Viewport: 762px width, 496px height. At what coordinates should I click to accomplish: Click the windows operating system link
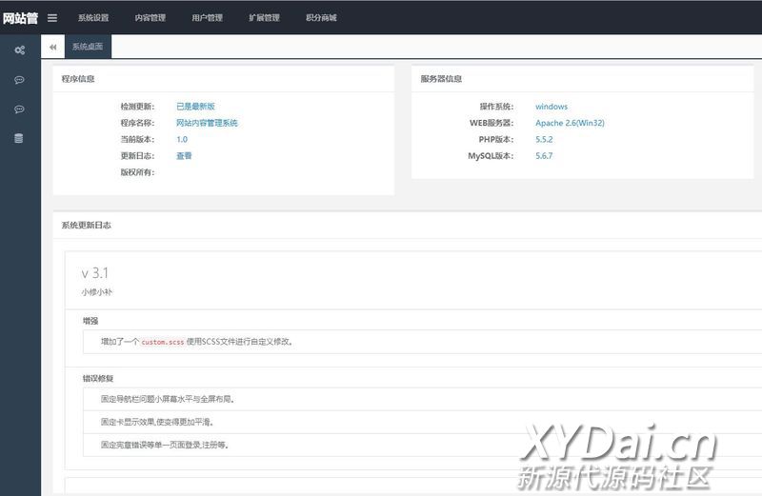tap(551, 107)
